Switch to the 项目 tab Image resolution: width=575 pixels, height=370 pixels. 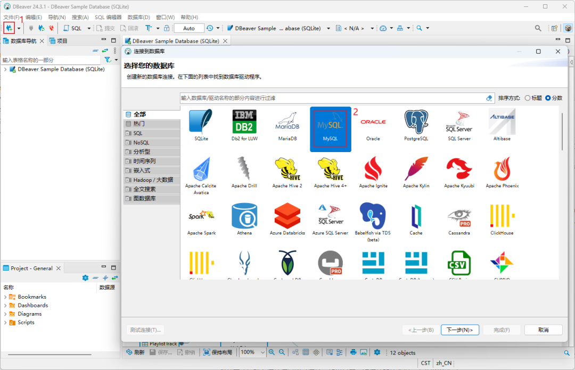tap(59, 40)
